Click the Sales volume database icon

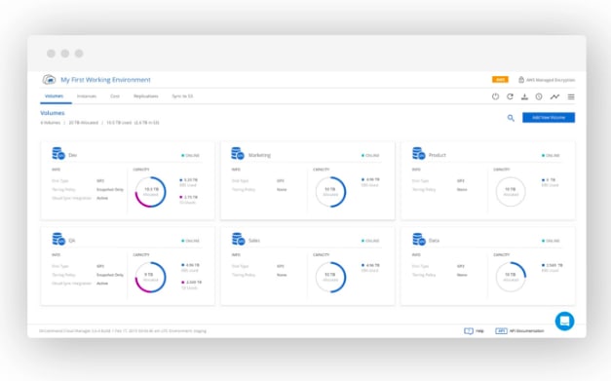coord(238,239)
